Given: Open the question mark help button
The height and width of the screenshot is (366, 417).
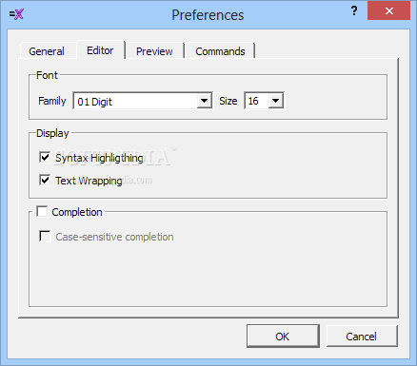Looking at the screenshot, I should point(354,11).
